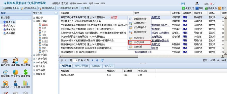Viewport: 227px width, 94px height.
Task: Click 退出 to log out
Action: click(x=222, y=8)
